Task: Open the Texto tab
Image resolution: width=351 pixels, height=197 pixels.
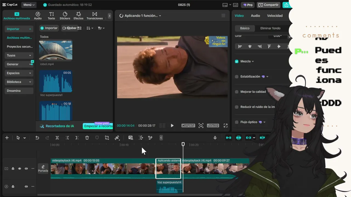Action: tap(51, 16)
